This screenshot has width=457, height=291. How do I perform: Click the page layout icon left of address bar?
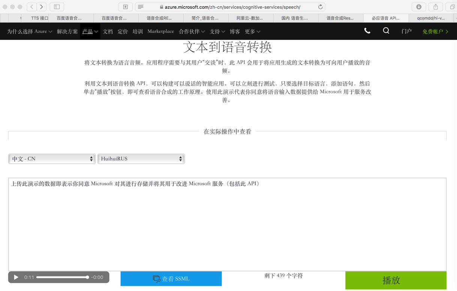pos(126,7)
